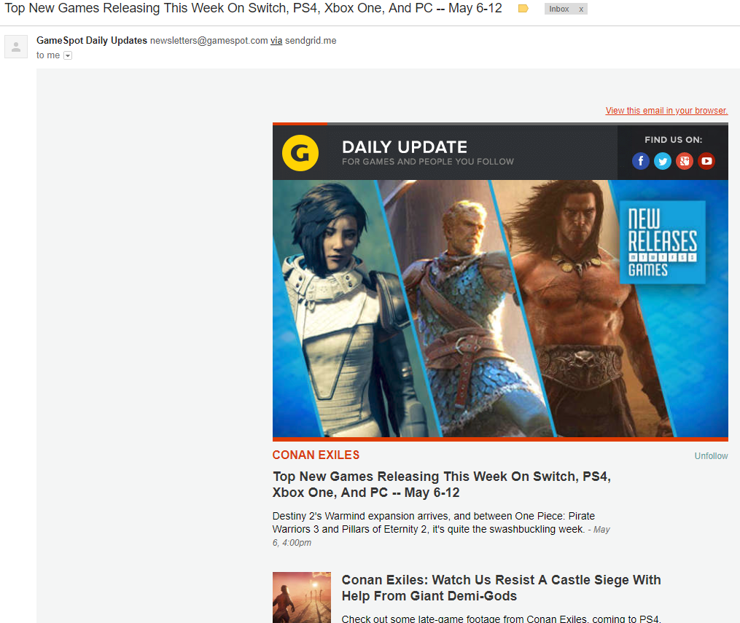This screenshot has width=740, height=623.
Task: Open the CONAN EXILES category heading
Action: pyautogui.click(x=316, y=455)
